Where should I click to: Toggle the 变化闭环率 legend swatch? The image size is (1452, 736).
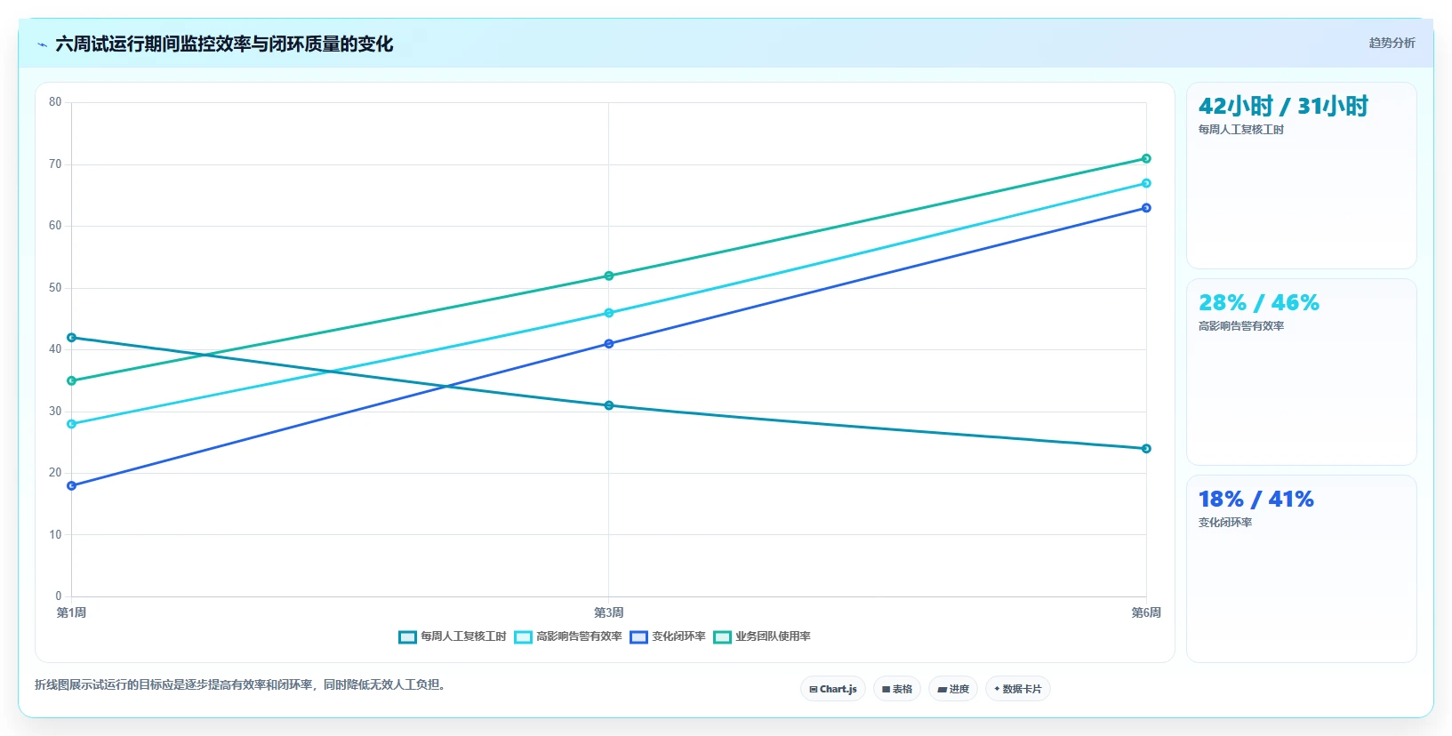(x=638, y=636)
